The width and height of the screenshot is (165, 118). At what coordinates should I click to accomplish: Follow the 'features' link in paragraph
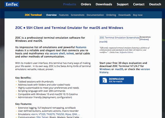point(81,47)
